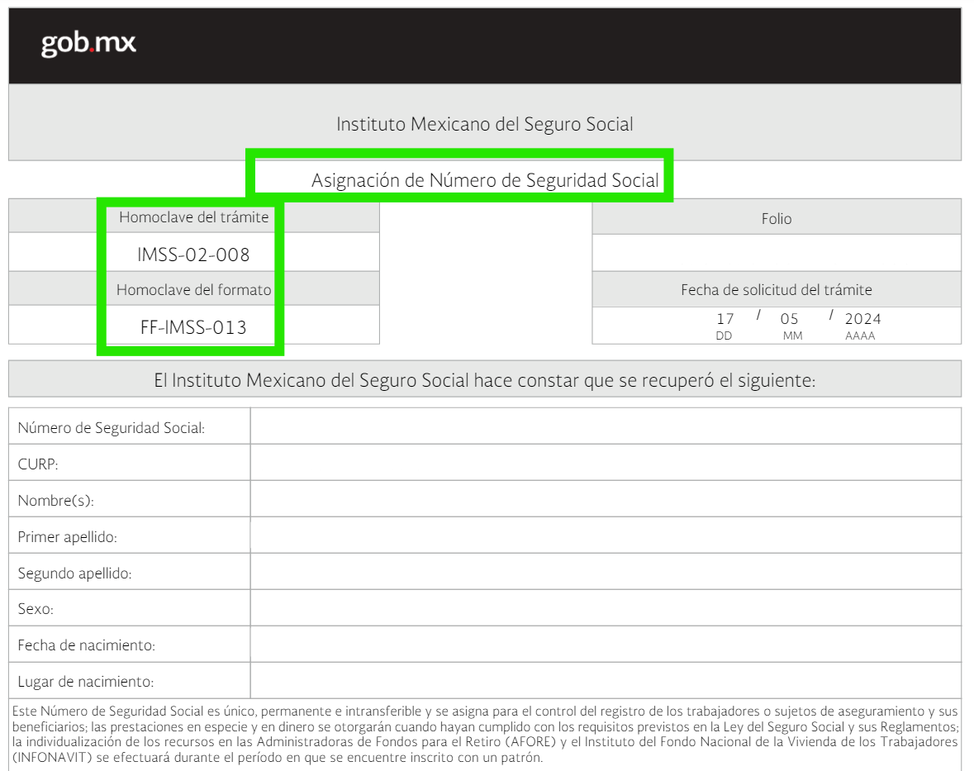974x771 pixels.
Task: Click the Fecha de nacimiento field
Action: [x=606, y=645]
